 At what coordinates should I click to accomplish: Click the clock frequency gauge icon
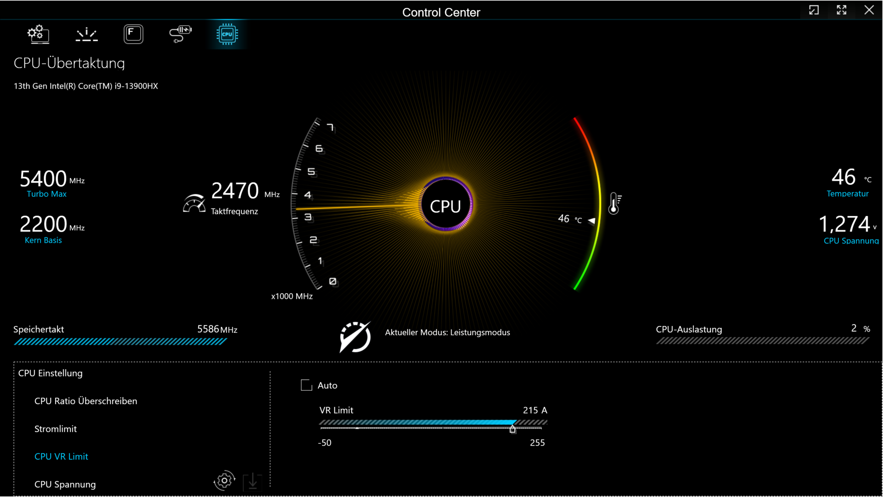pyautogui.click(x=194, y=203)
